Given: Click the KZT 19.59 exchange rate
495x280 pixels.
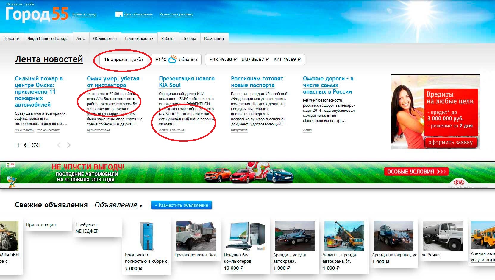Looking at the screenshot, I should coord(287,60).
